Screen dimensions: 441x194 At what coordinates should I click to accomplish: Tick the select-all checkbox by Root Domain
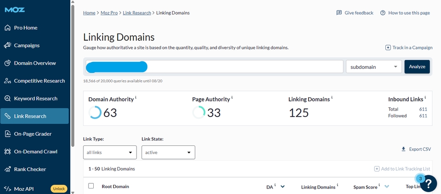pyautogui.click(x=91, y=186)
